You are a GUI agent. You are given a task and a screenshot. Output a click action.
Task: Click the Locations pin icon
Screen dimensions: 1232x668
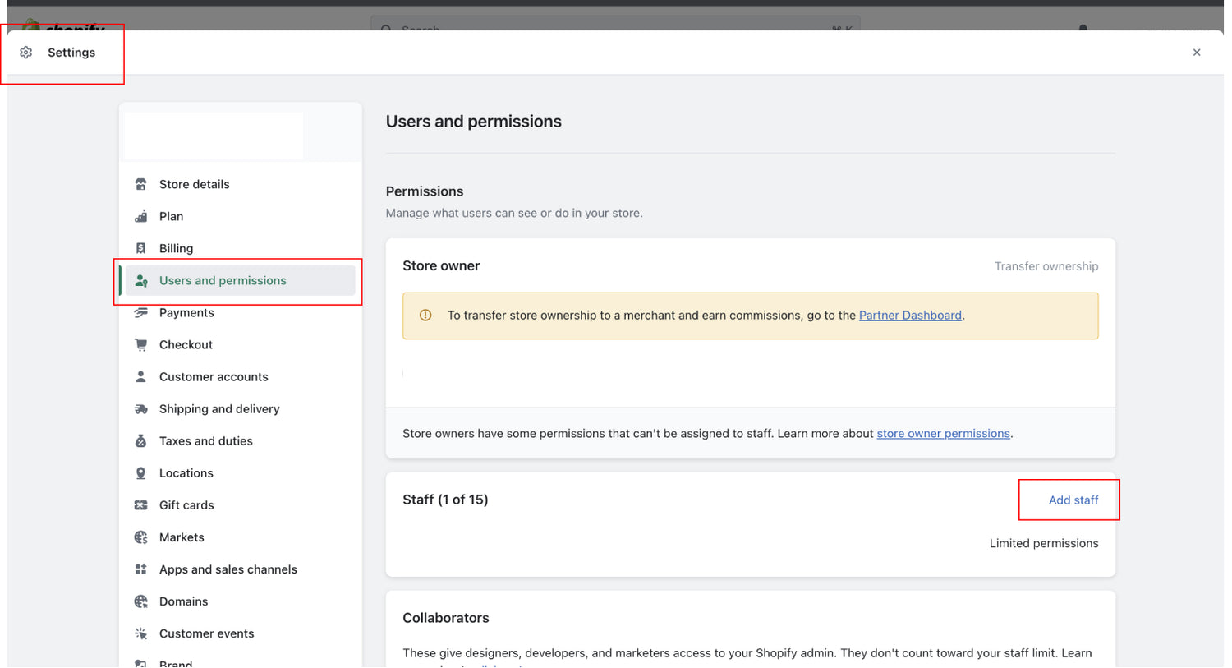[x=140, y=473]
